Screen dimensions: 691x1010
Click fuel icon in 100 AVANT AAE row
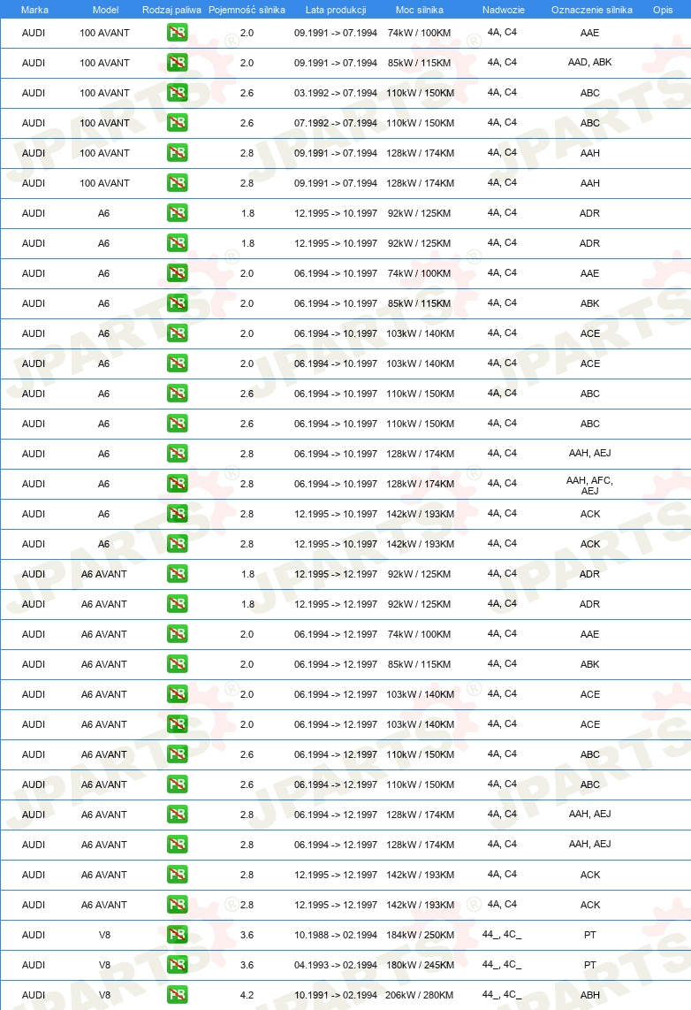pos(177,32)
